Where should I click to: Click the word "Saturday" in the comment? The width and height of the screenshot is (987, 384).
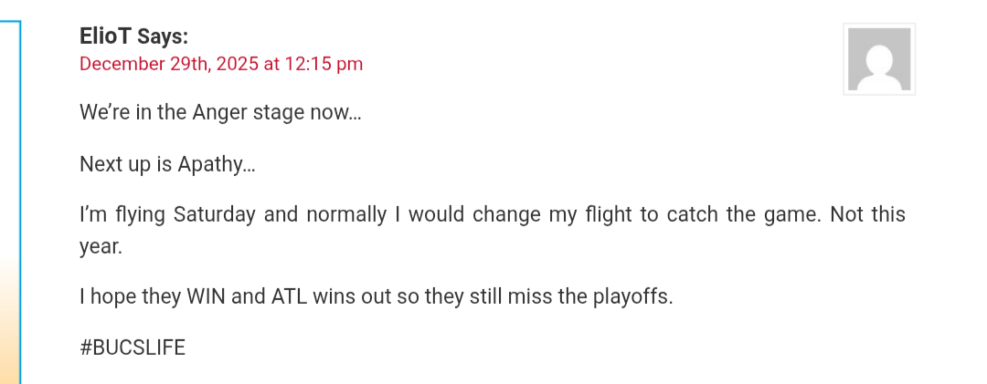coord(214,215)
